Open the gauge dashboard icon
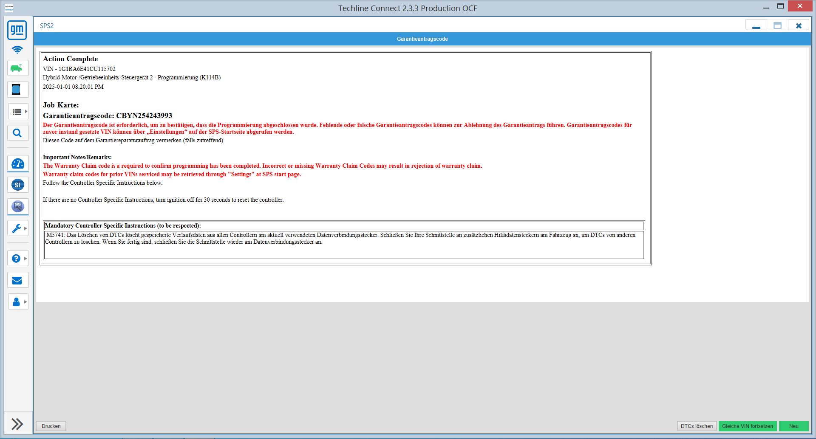816x439 pixels. 18,164
